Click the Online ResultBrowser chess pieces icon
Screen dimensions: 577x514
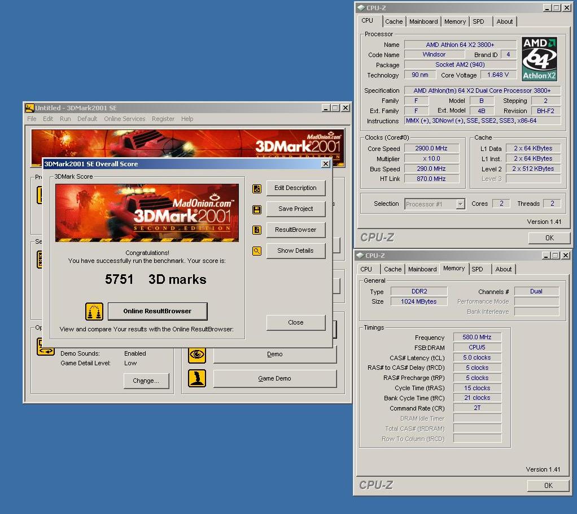point(94,312)
